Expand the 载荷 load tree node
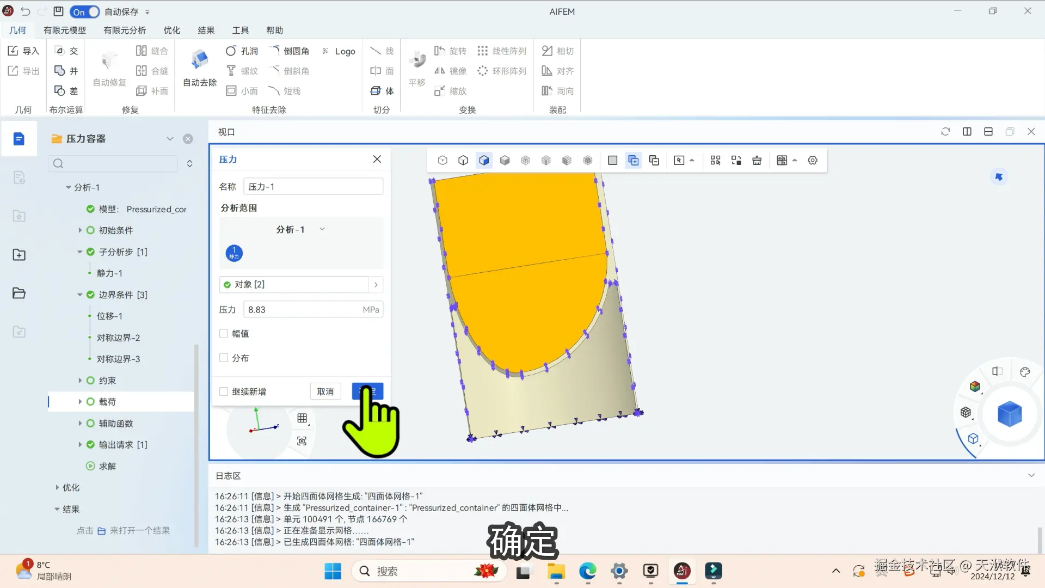The image size is (1045, 588). pos(79,402)
